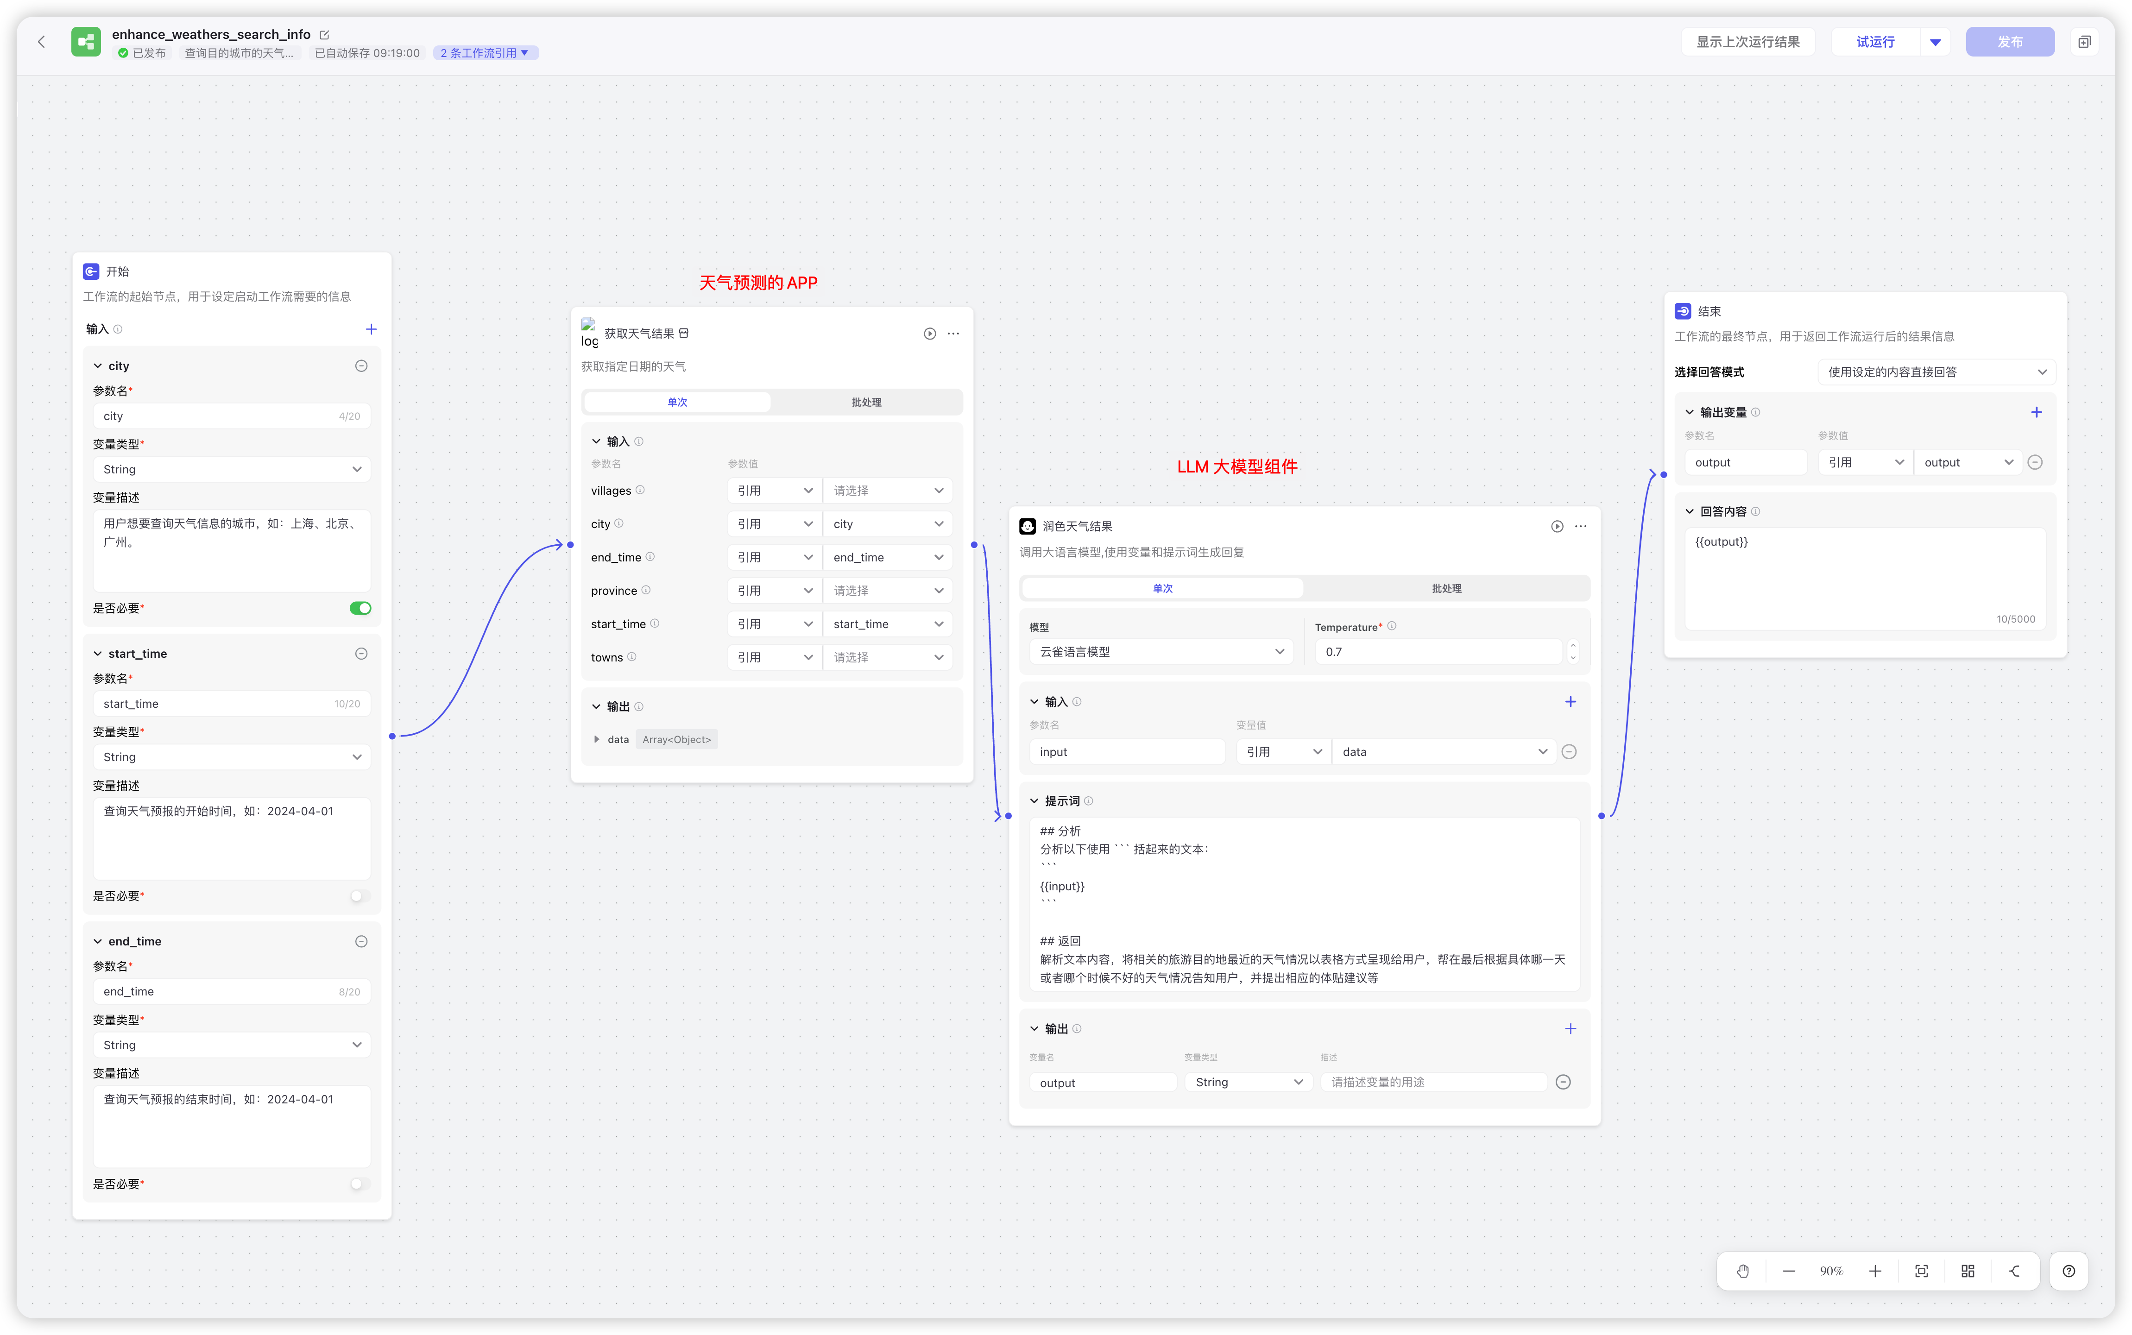Switch 获取天气结果 node to 批处理 tab

pyautogui.click(x=866, y=403)
